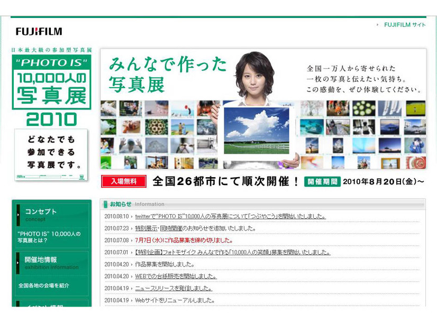The width and height of the screenshot is (437, 323).
Task: Click the arrow beside コンセプト
Action: pyautogui.click(x=18, y=215)
